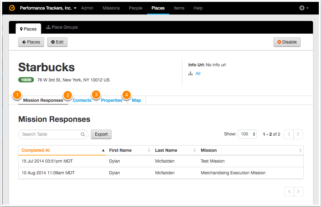Click the hierarchy icon beside All
This screenshot has width=321, height=207.
[190, 73]
